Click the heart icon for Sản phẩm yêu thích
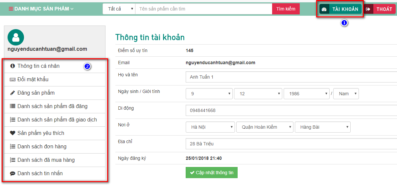Screen dimensions: 397x185 pos(13,133)
